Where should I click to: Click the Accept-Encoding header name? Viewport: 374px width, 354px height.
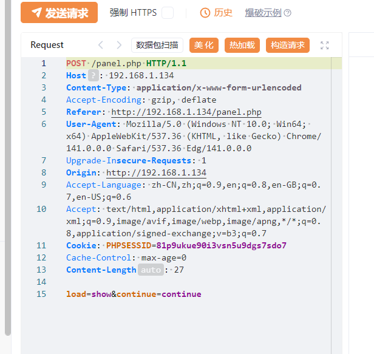click(104, 100)
